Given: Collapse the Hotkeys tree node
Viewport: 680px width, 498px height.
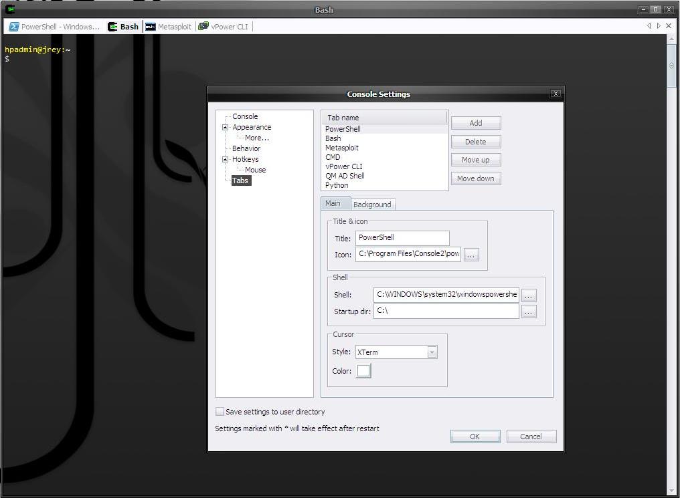Looking at the screenshot, I should click(x=226, y=159).
